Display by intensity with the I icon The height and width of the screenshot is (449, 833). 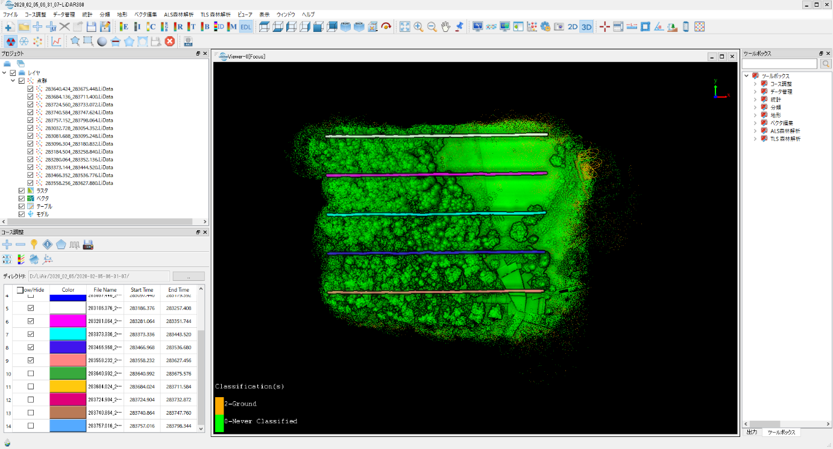point(137,27)
